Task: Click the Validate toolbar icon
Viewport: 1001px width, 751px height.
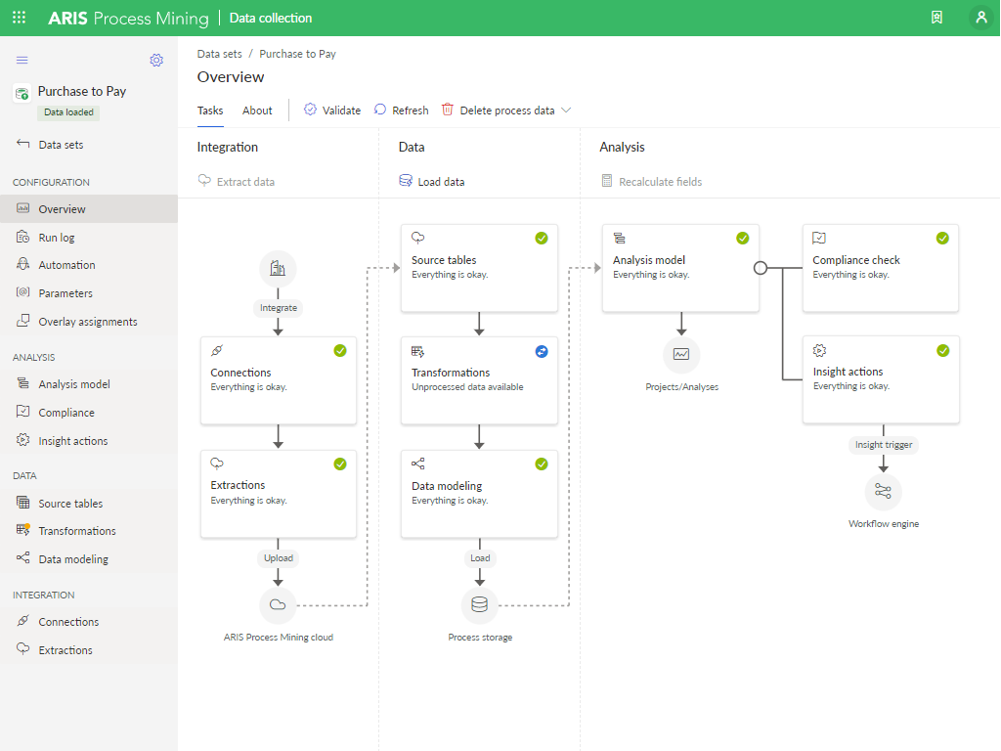Action: [310, 110]
